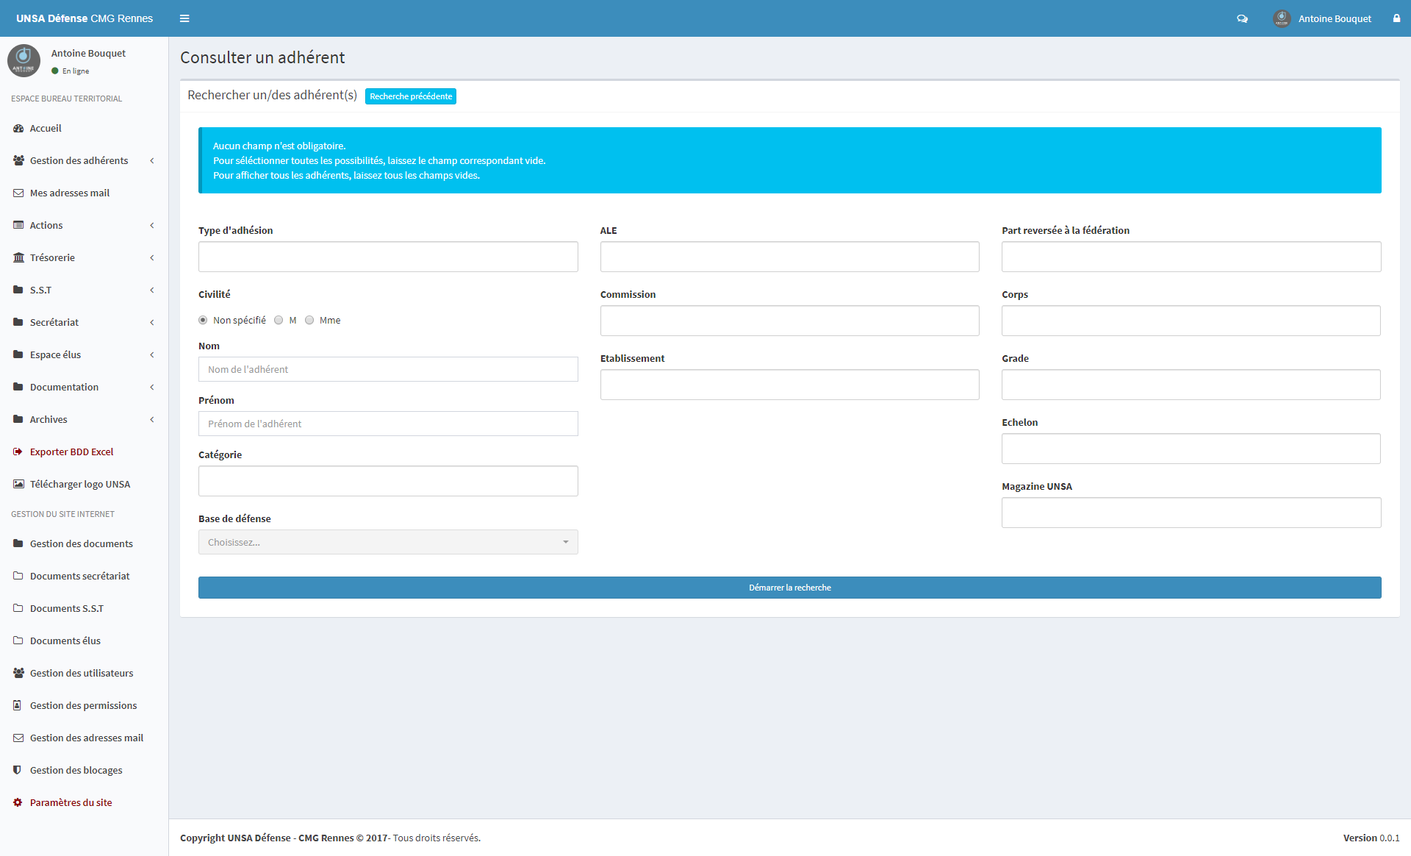
Task: Click the S.S.T folder icon
Action: [18, 290]
